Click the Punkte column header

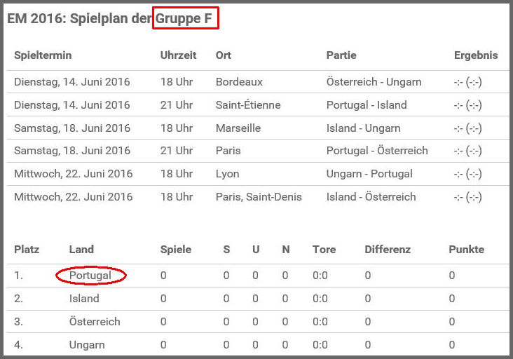click(467, 250)
